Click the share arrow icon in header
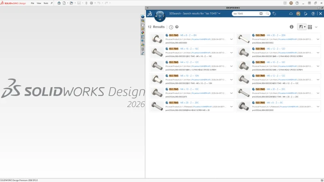The image size is (324, 182). 306,14
